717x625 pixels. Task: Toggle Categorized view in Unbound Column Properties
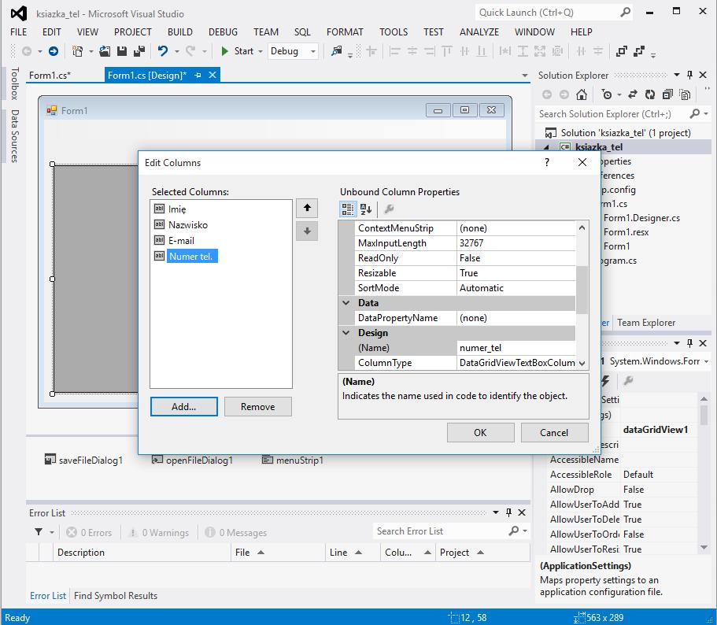tap(348, 209)
